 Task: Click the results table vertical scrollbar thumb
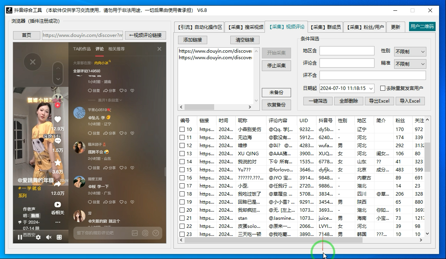[x=427, y=157]
